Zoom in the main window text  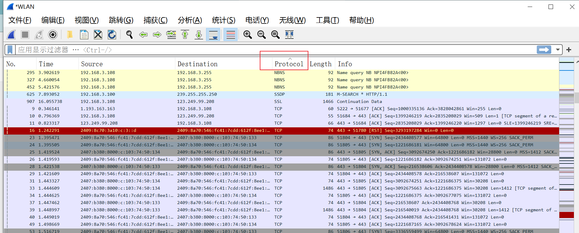(x=248, y=35)
